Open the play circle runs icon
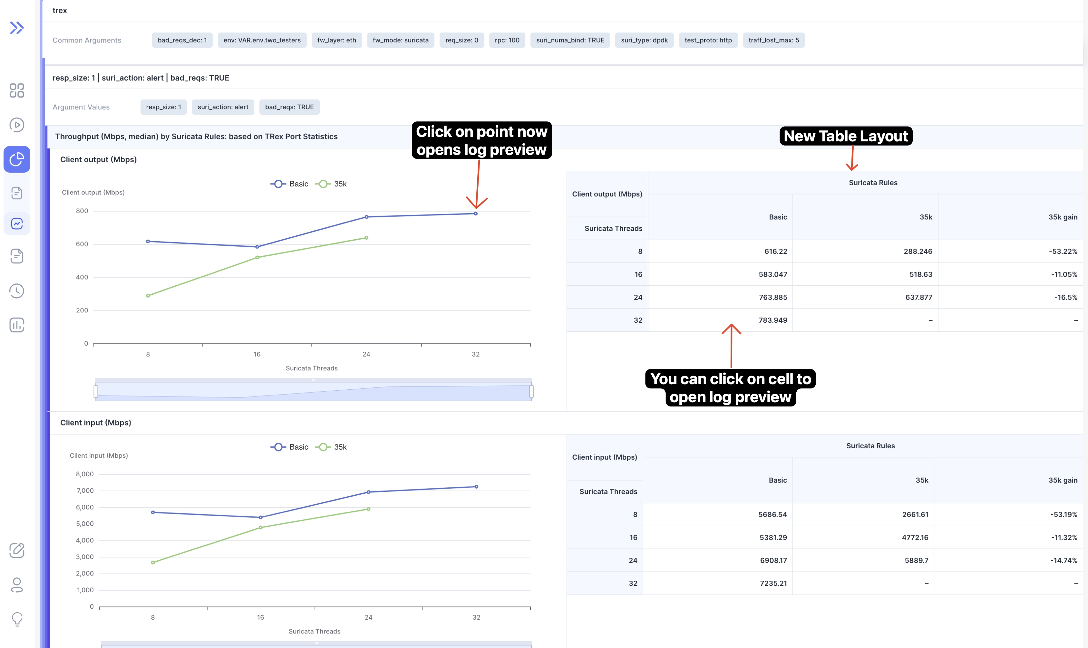The width and height of the screenshot is (1088, 648). click(17, 125)
